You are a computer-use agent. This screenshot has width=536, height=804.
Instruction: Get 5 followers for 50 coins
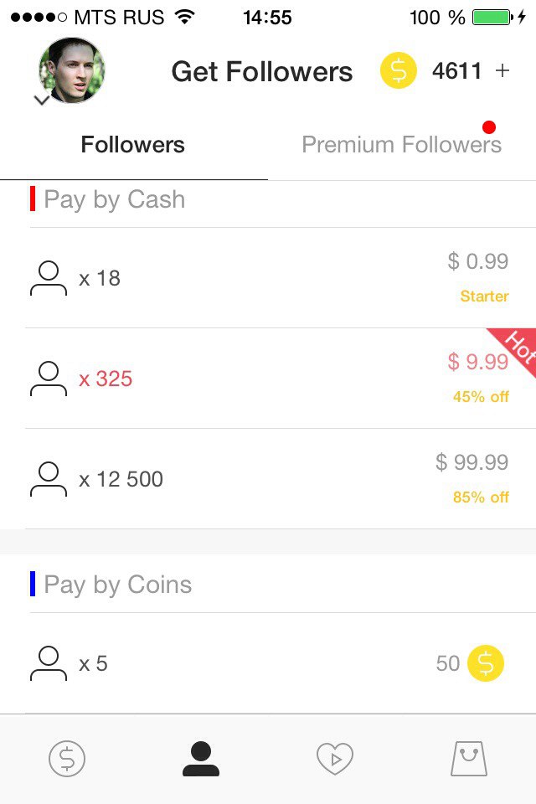(x=268, y=663)
